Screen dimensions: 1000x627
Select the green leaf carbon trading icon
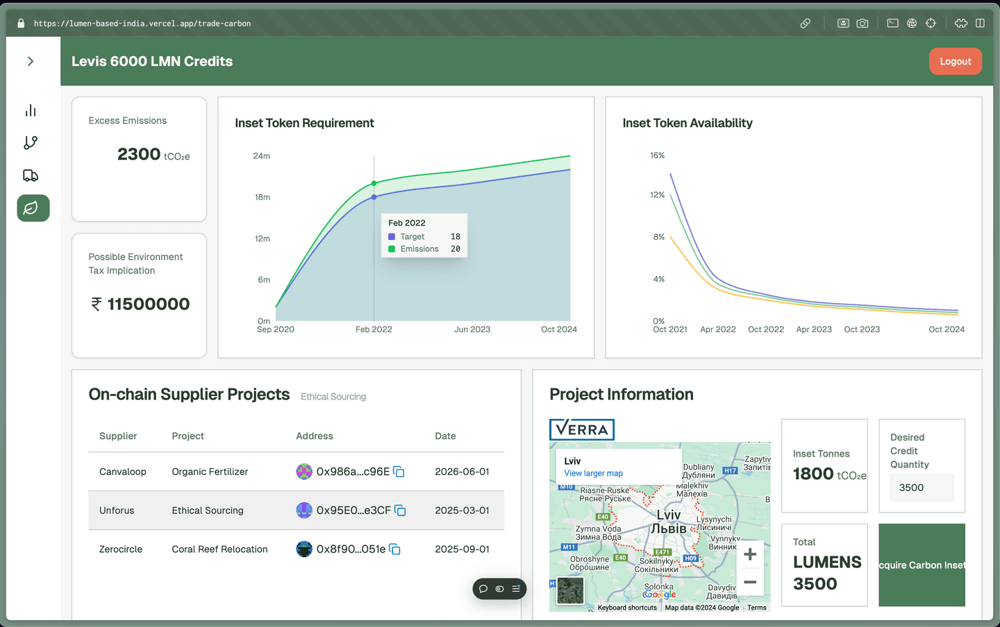(x=33, y=208)
